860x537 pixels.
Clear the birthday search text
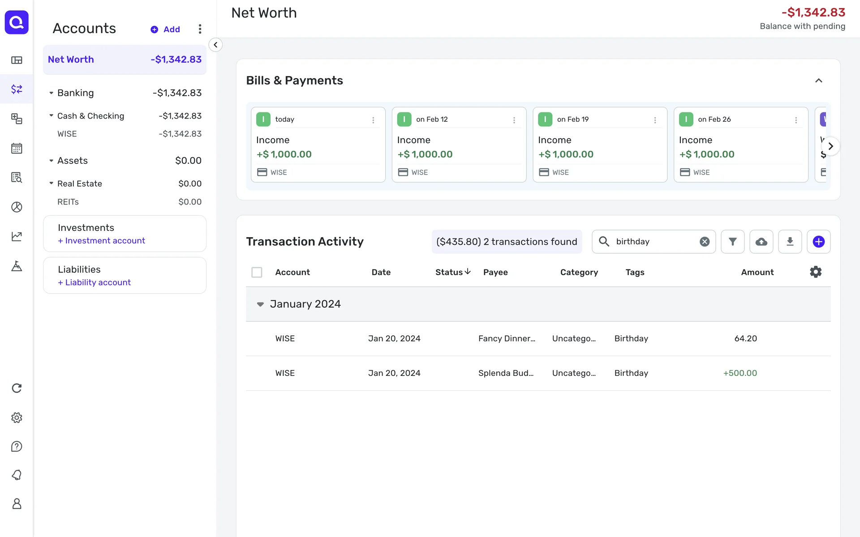(x=704, y=242)
